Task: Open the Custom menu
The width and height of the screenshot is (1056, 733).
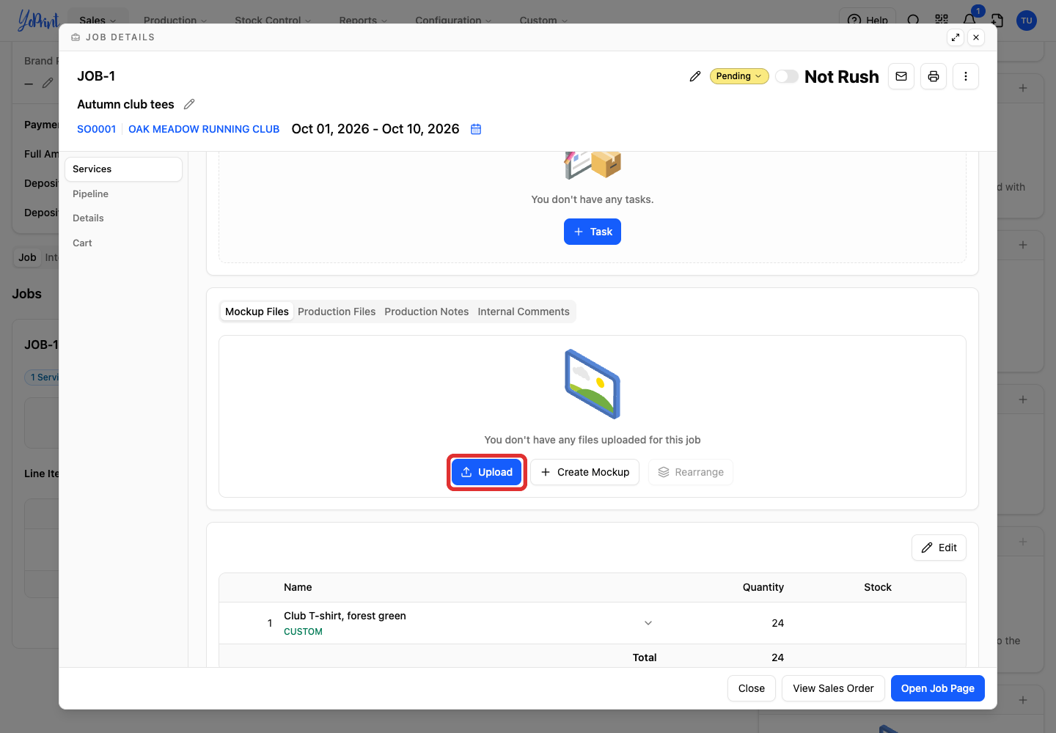Action: point(543,20)
